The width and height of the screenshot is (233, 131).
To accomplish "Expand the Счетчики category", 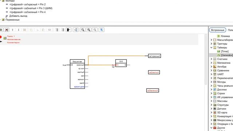I will coord(211,59).
